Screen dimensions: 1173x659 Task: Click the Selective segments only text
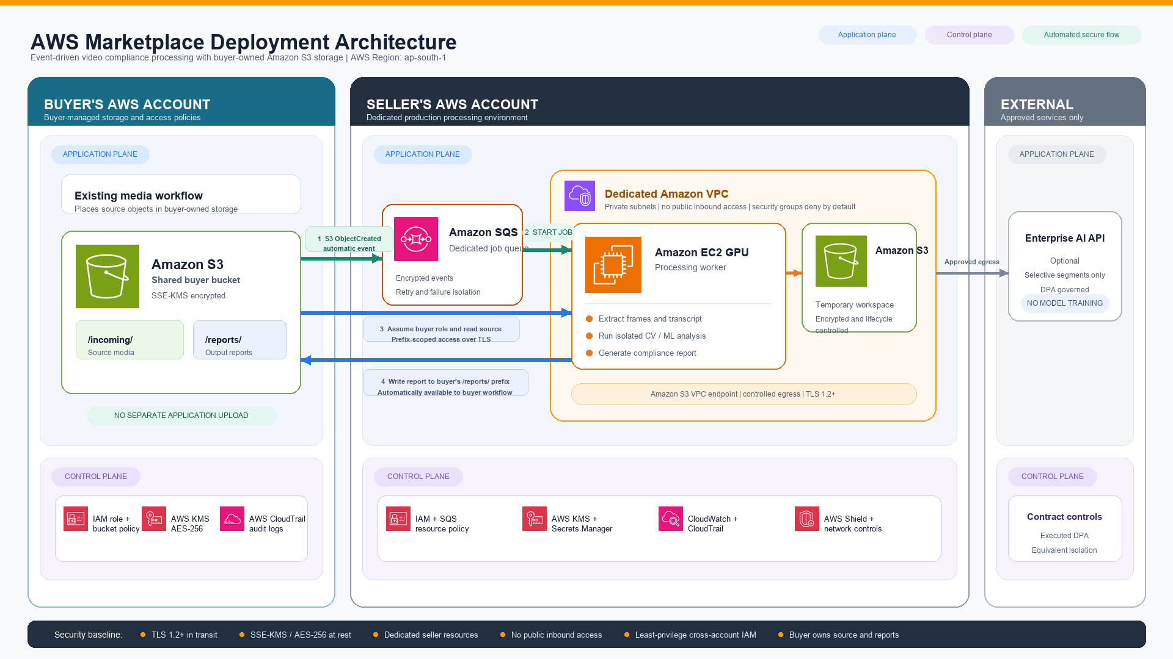(1064, 275)
